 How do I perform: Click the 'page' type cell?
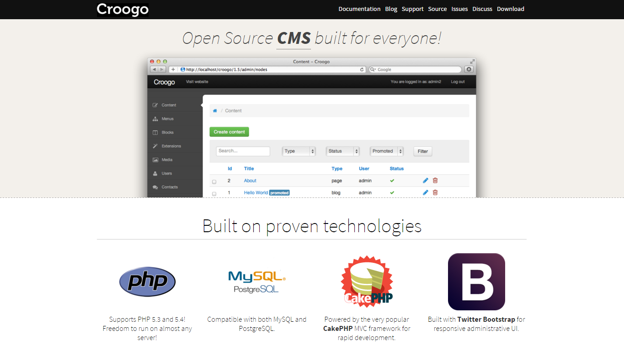336,181
